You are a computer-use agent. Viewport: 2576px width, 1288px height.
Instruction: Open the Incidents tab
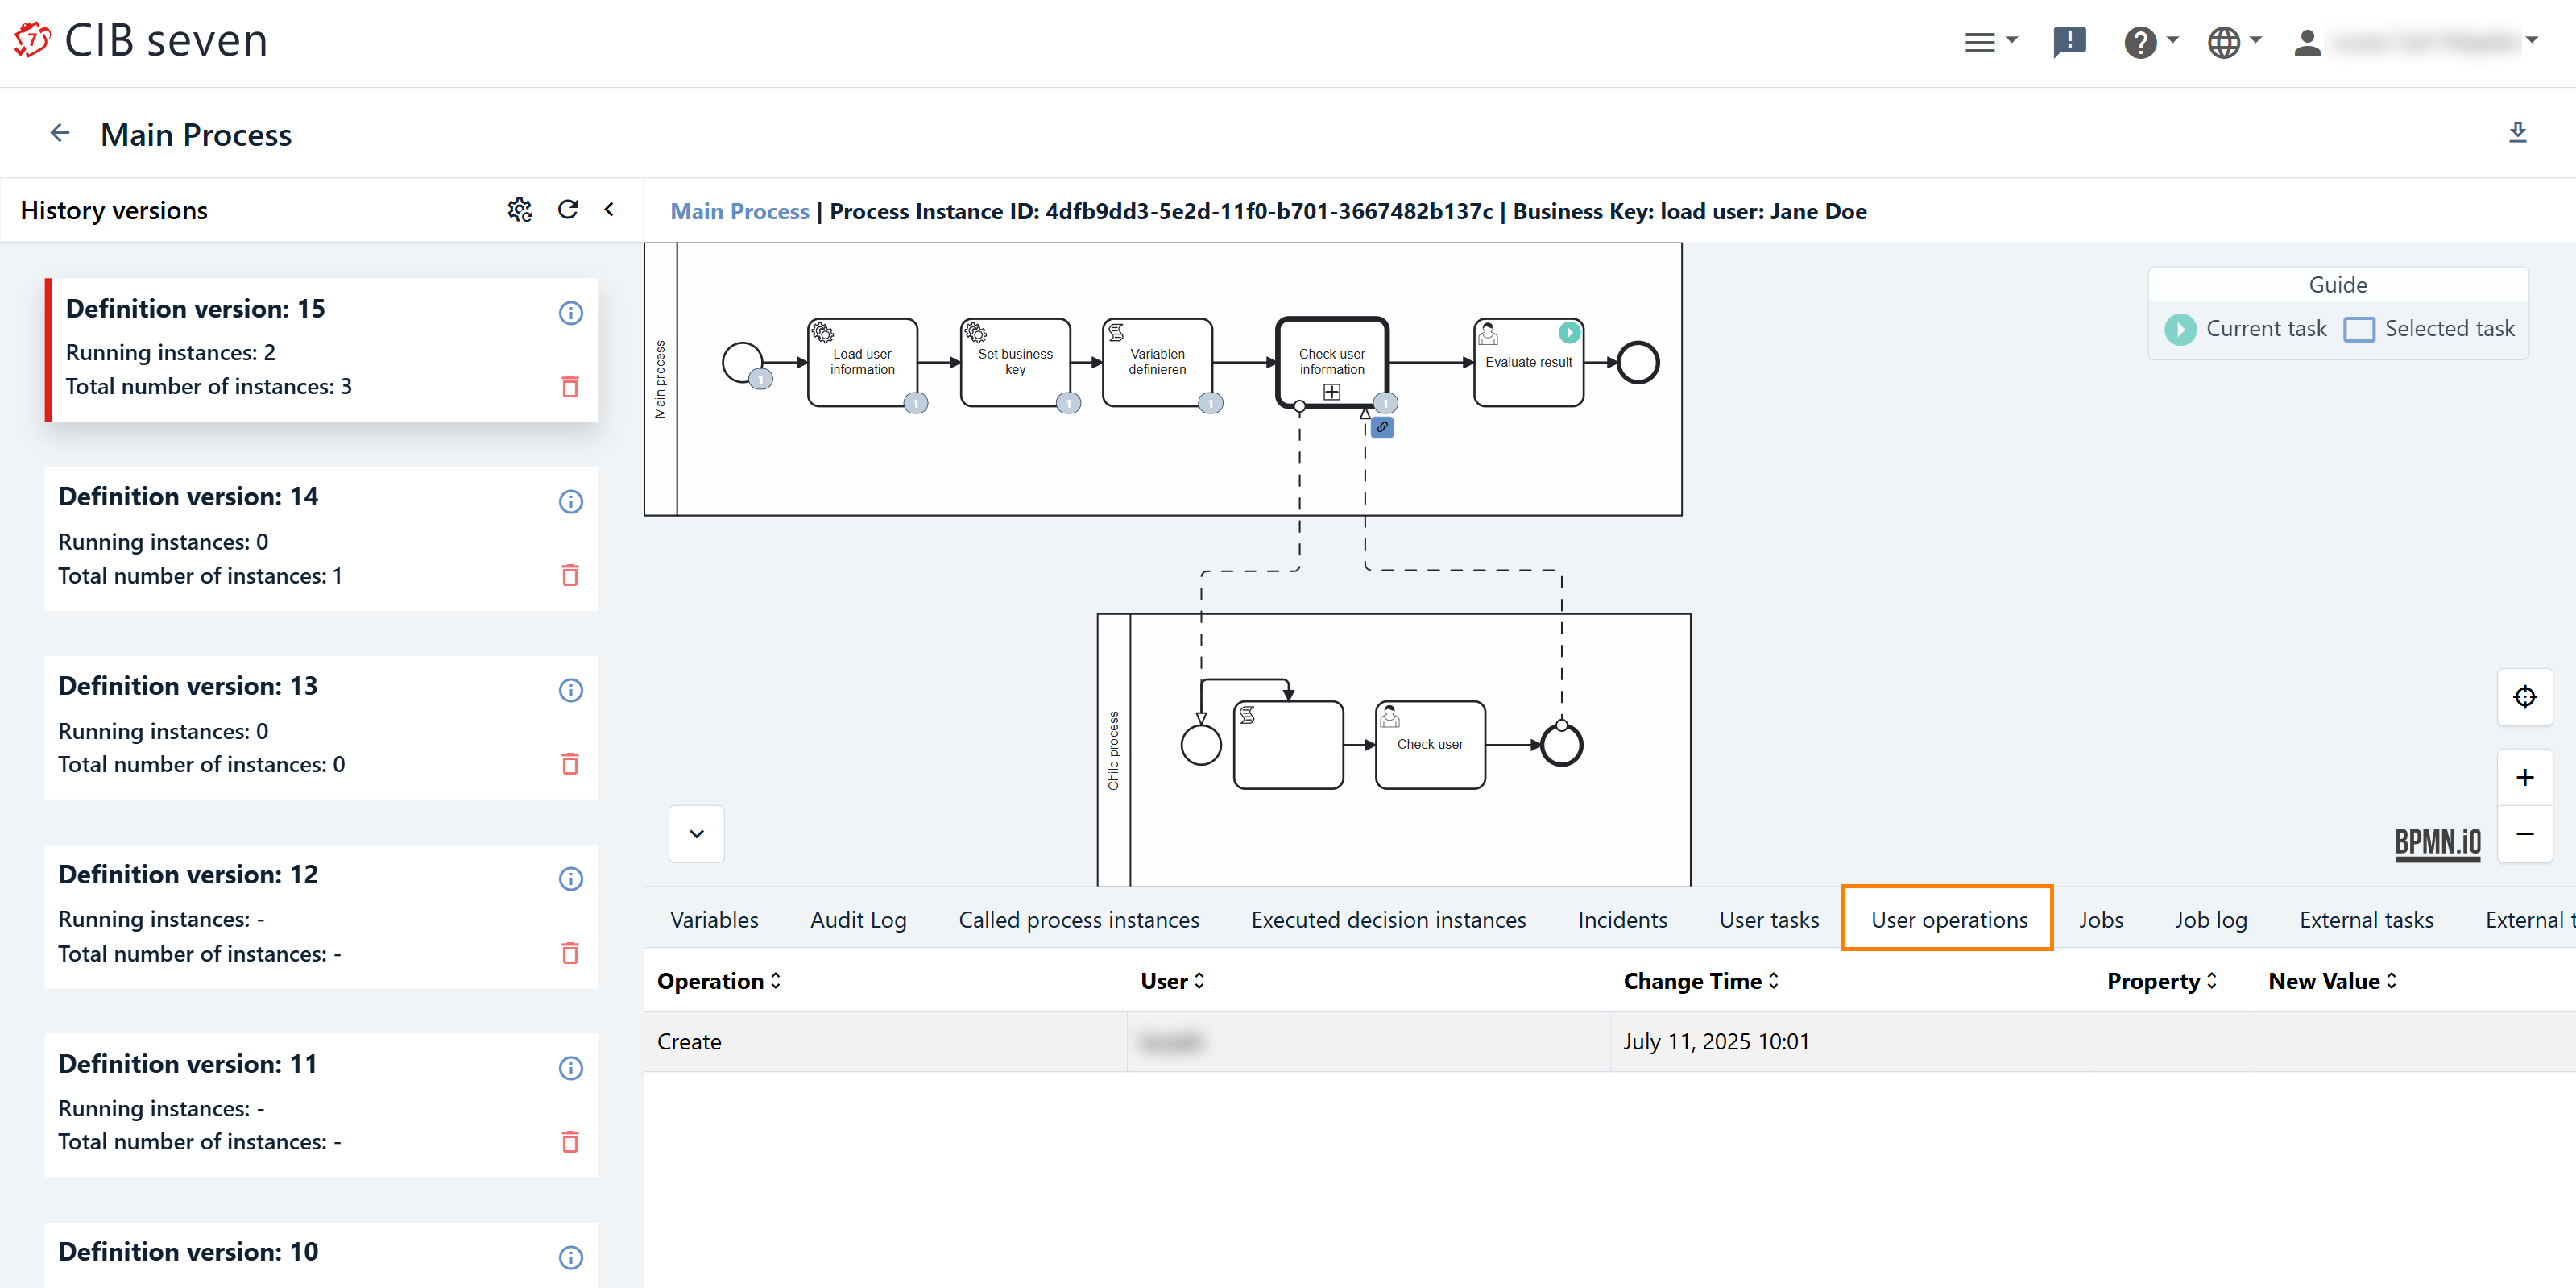click(x=1622, y=920)
